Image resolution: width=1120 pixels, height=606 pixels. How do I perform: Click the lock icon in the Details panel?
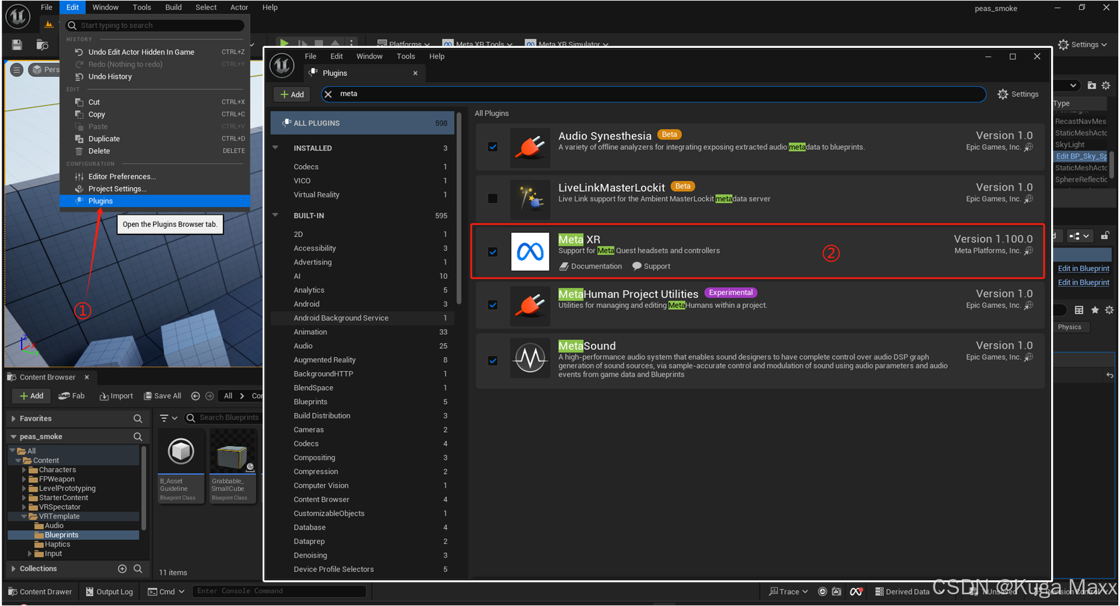(1105, 236)
